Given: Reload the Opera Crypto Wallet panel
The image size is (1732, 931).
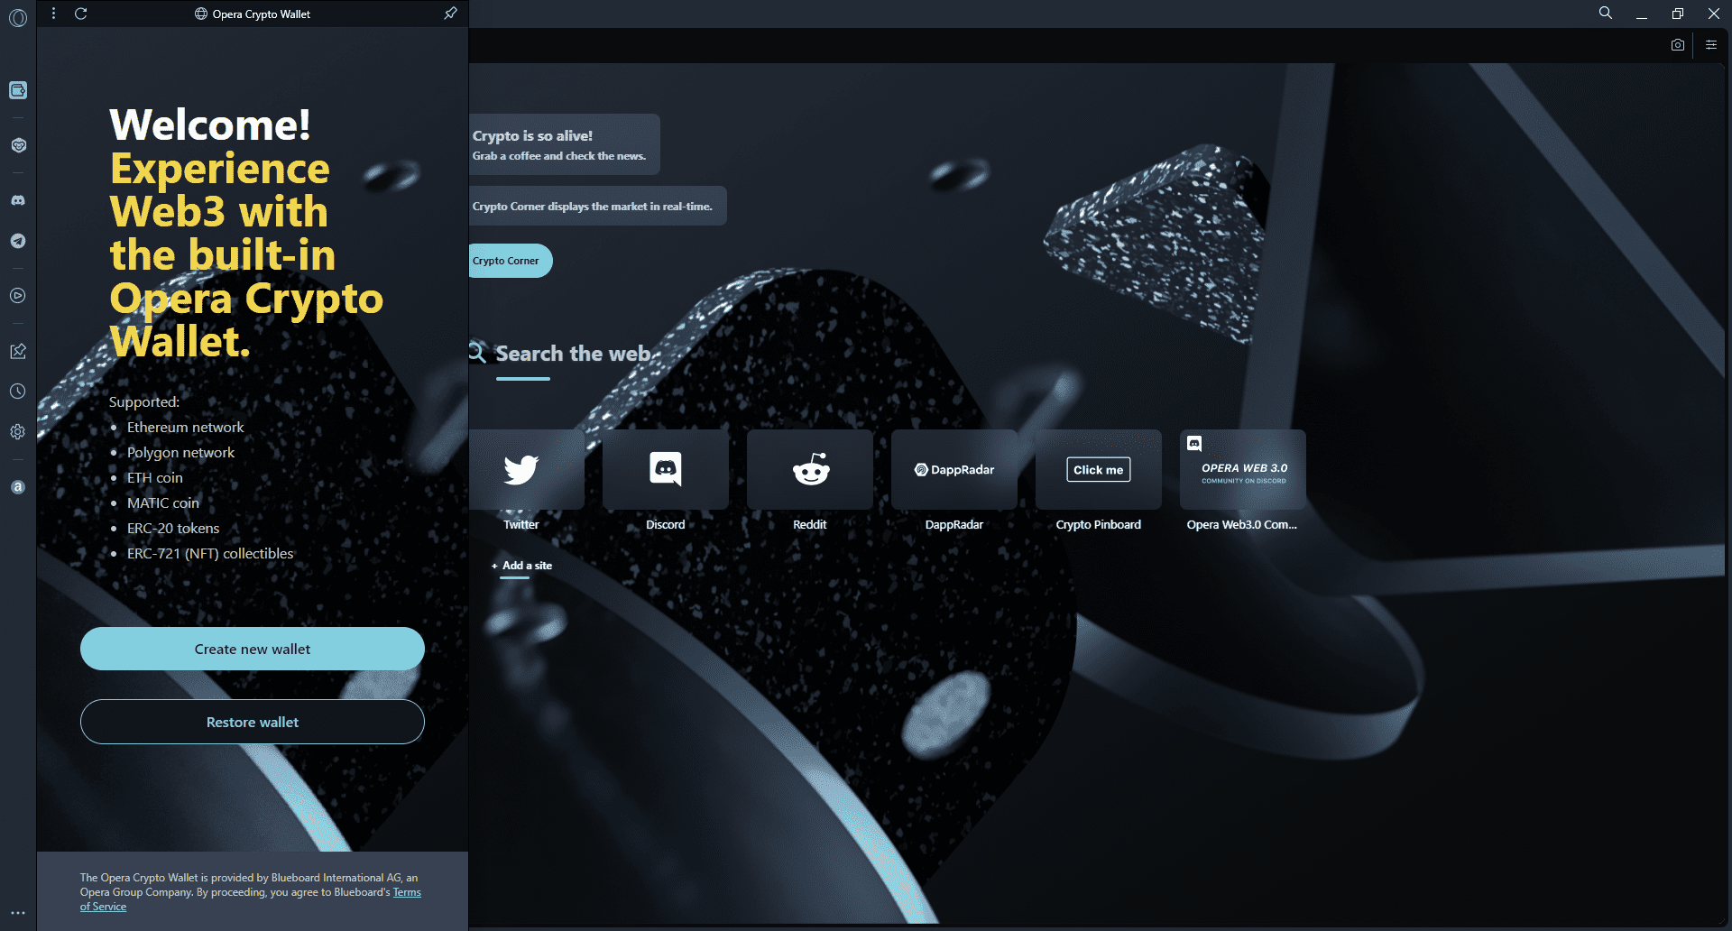Looking at the screenshot, I should [81, 14].
